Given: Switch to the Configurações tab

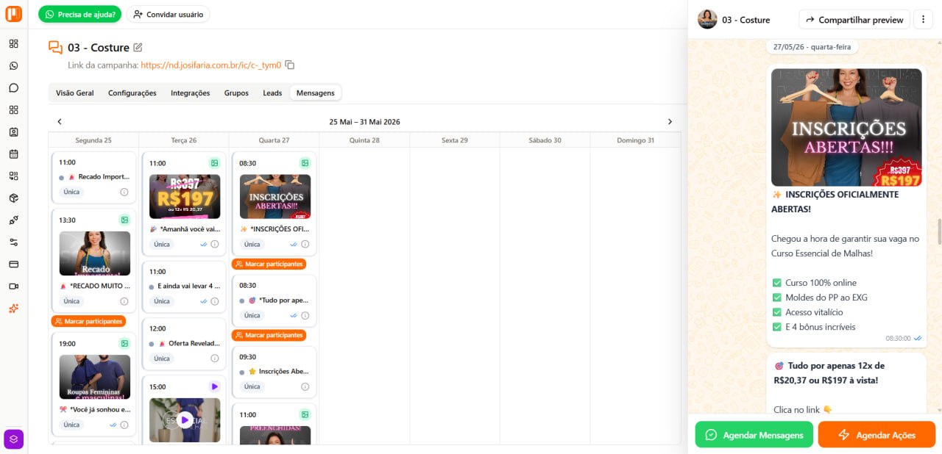Looking at the screenshot, I should pyautogui.click(x=132, y=93).
